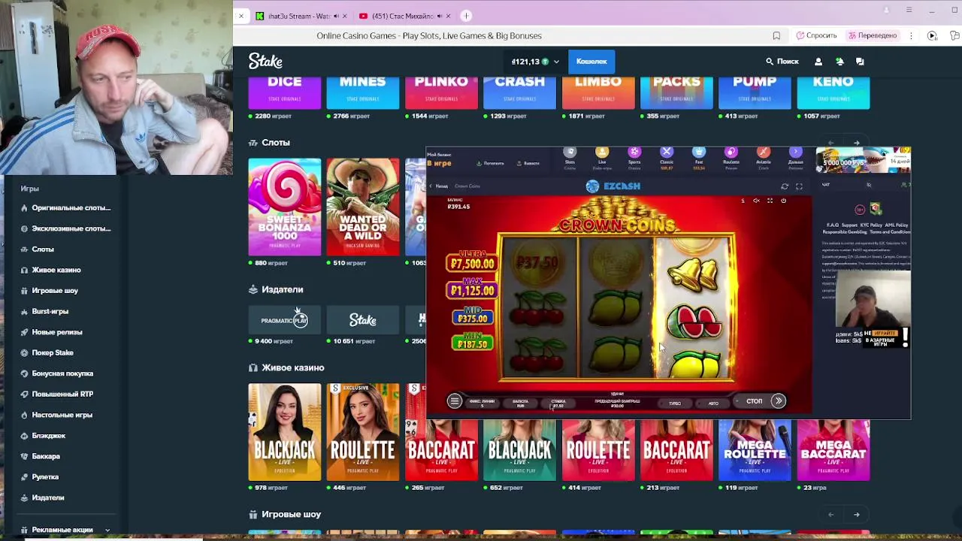The height and width of the screenshot is (541, 962).
Task: Mute the Стас Михайлов tab audio
Action: (440, 16)
